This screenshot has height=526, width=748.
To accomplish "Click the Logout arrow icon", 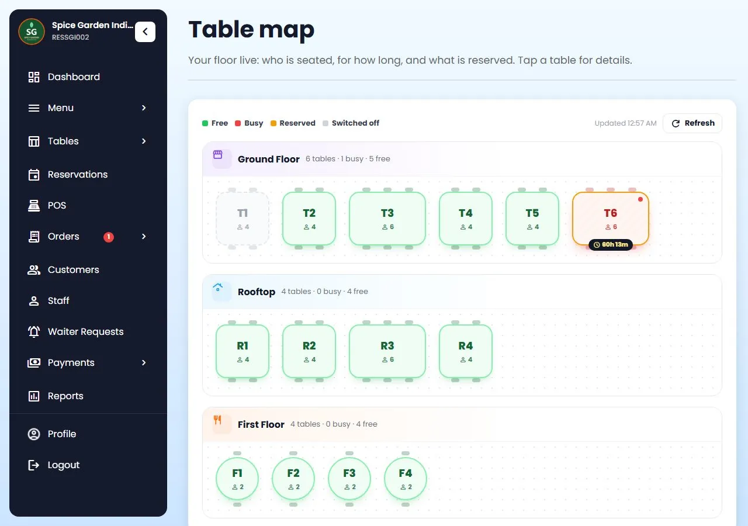I will click(x=34, y=465).
